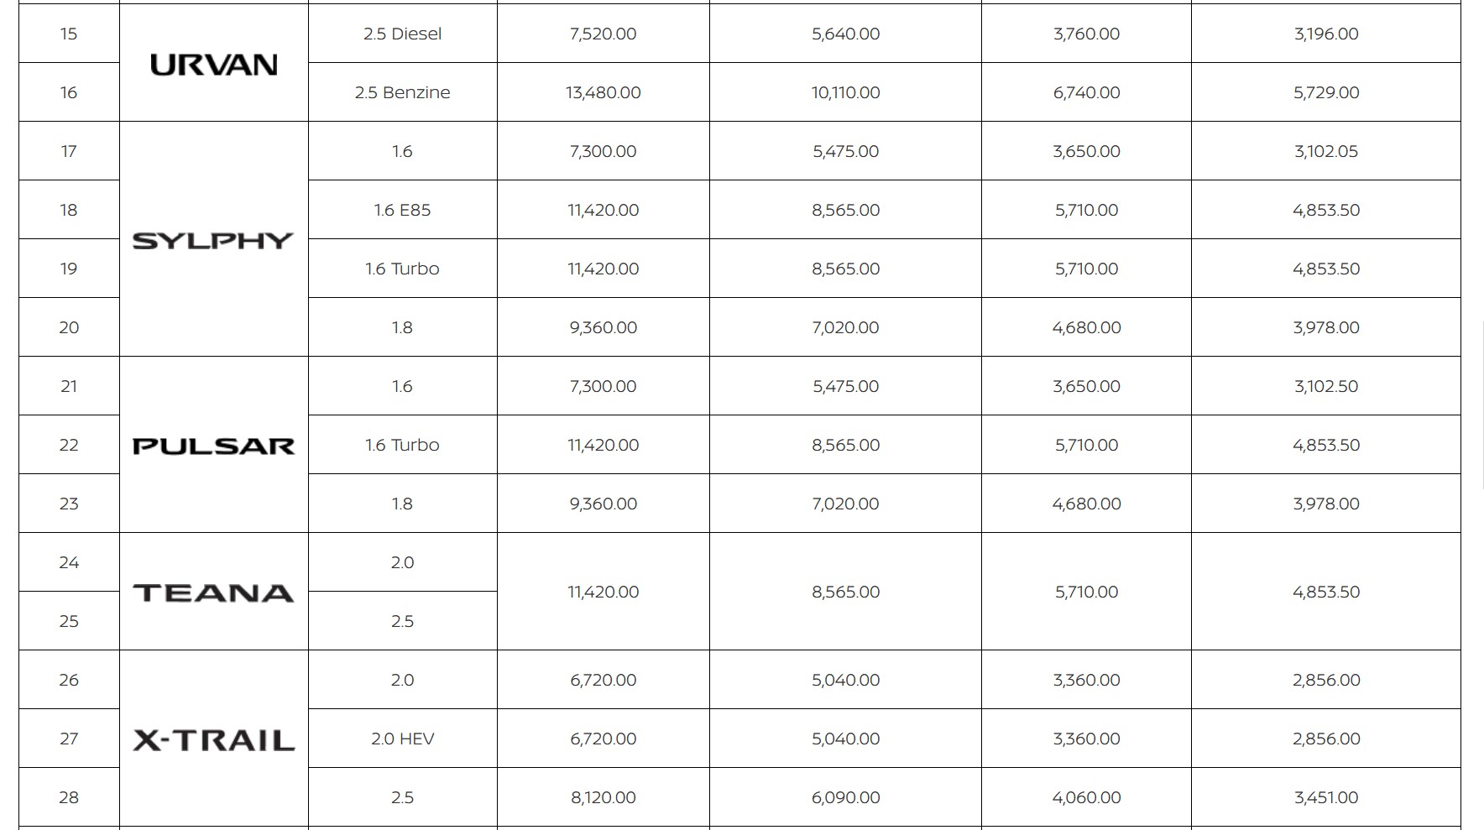Select the 3,102.05 price value

pos(1325,151)
